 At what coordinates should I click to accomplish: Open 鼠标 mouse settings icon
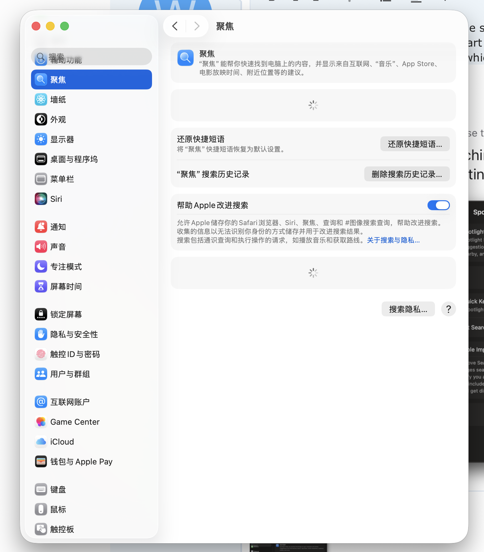tap(41, 509)
